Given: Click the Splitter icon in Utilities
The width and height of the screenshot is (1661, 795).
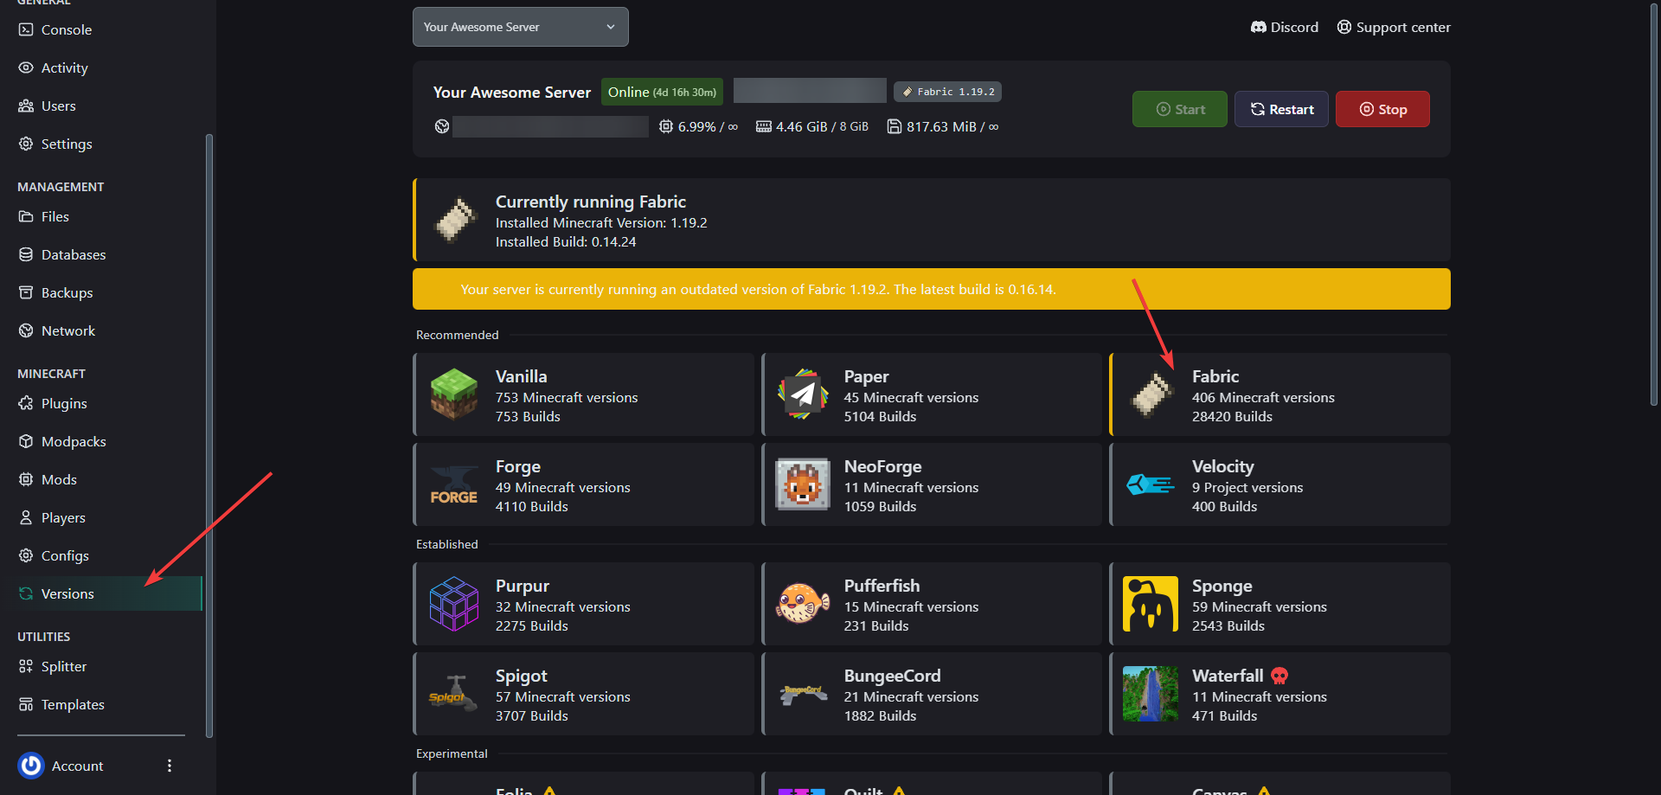Looking at the screenshot, I should [x=26, y=666].
